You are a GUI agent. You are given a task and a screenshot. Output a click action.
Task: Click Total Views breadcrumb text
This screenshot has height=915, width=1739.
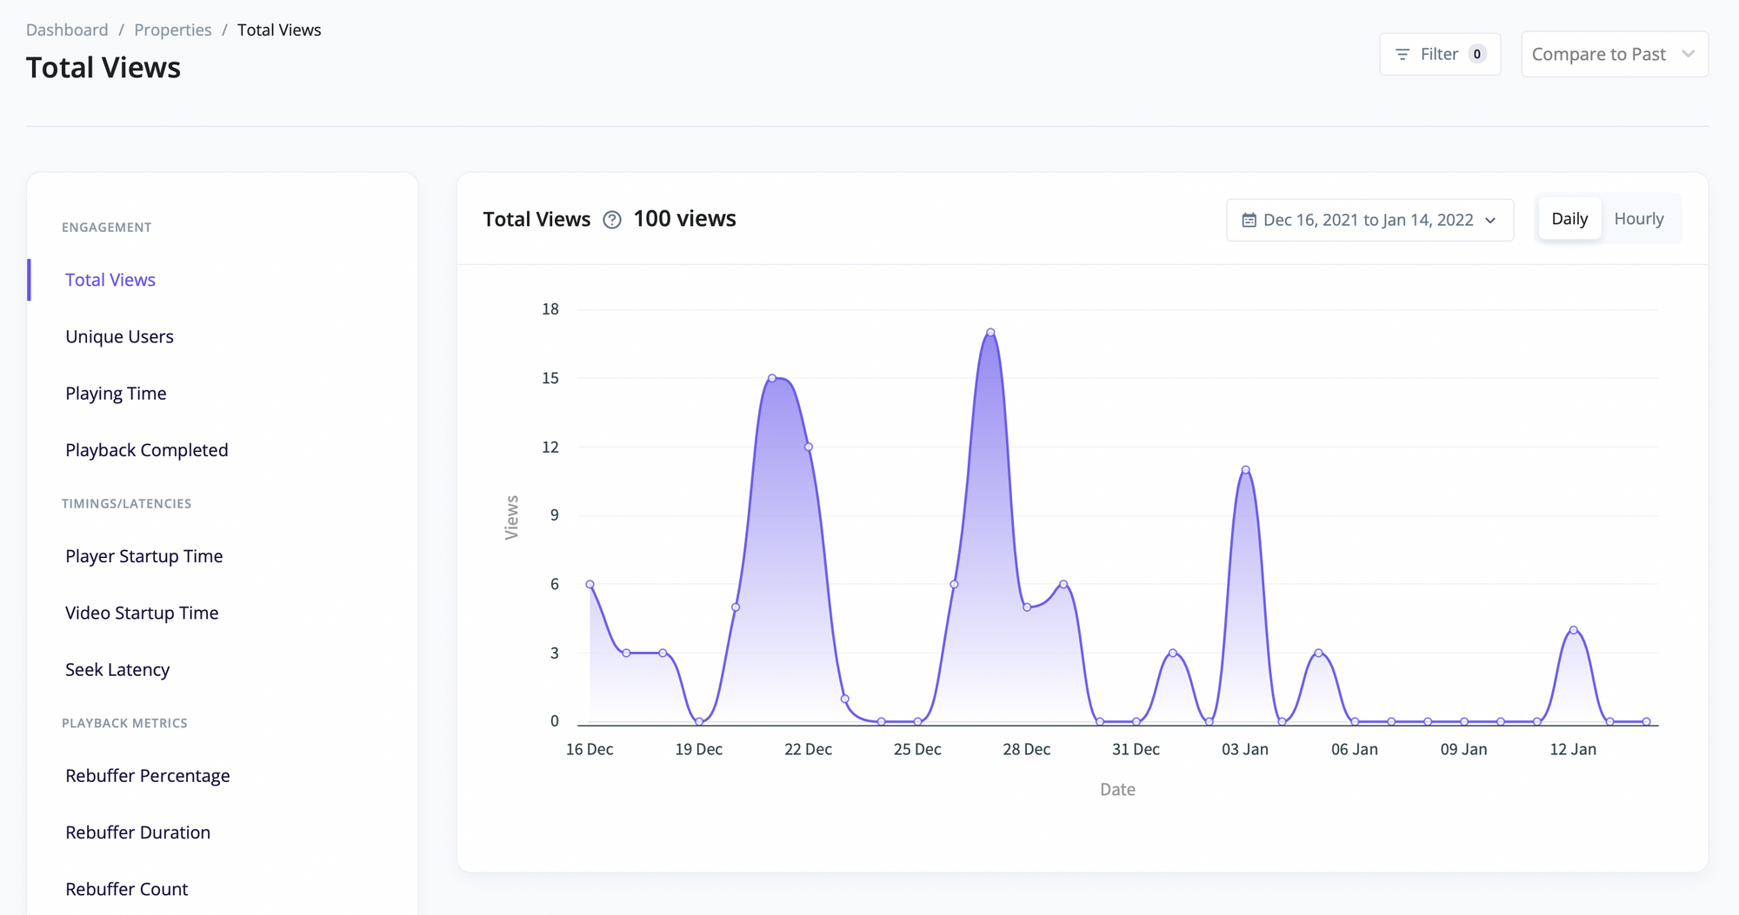279,30
